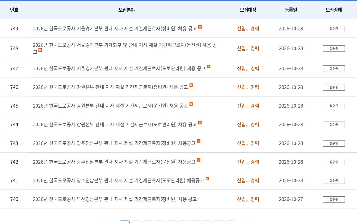
Task: Click the N new badge on row 745
Action: click(x=191, y=104)
